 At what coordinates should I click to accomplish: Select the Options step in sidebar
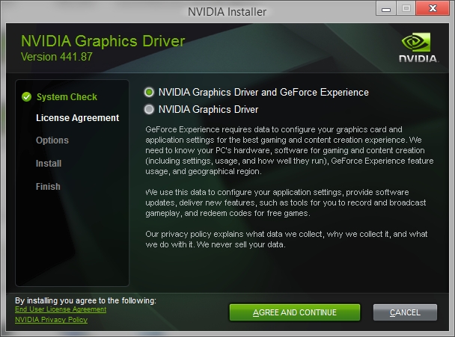(52, 140)
